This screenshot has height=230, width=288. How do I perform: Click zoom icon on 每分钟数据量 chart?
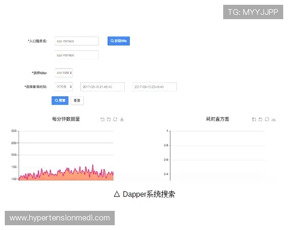[x=102, y=119]
